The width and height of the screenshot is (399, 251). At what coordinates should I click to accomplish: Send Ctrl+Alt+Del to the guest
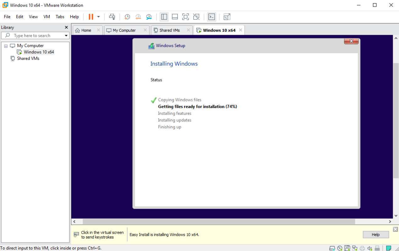tap(112, 17)
